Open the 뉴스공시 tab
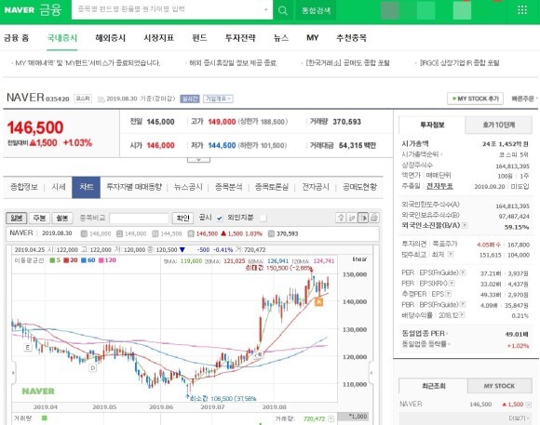 pyautogui.click(x=188, y=187)
